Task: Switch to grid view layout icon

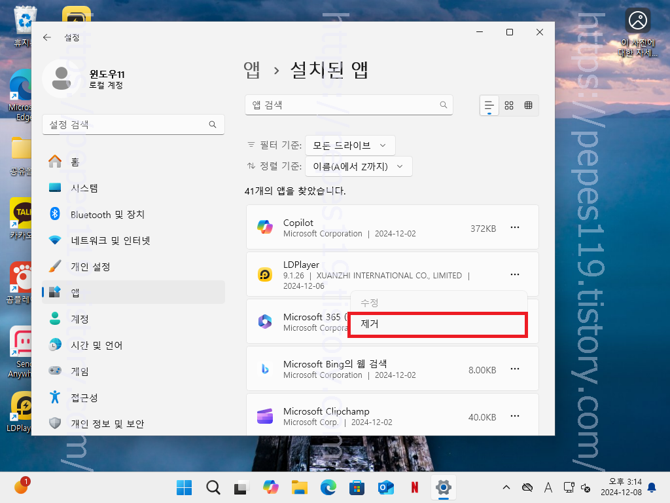Action: [509, 105]
